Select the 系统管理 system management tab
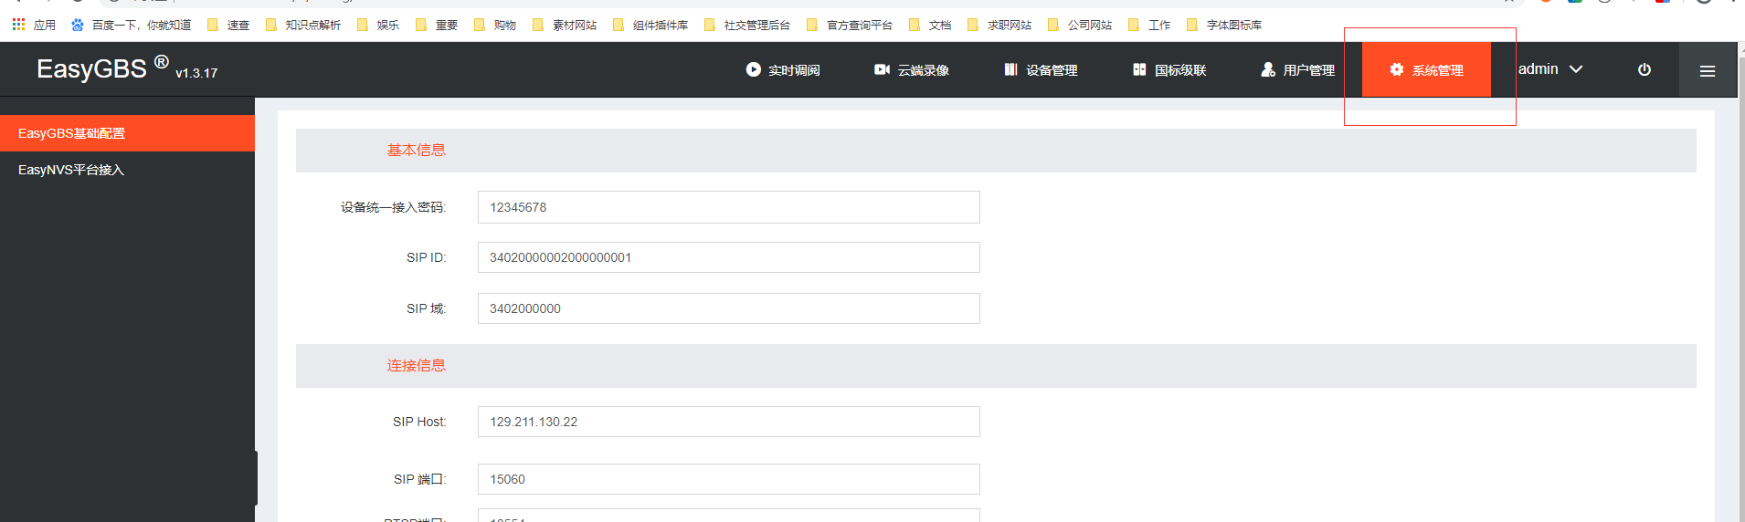 point(1426,69)
